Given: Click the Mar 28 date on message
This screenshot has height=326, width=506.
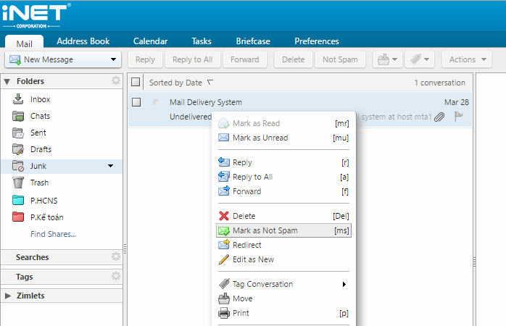Looking at the screenshot, I should (456, 102).
